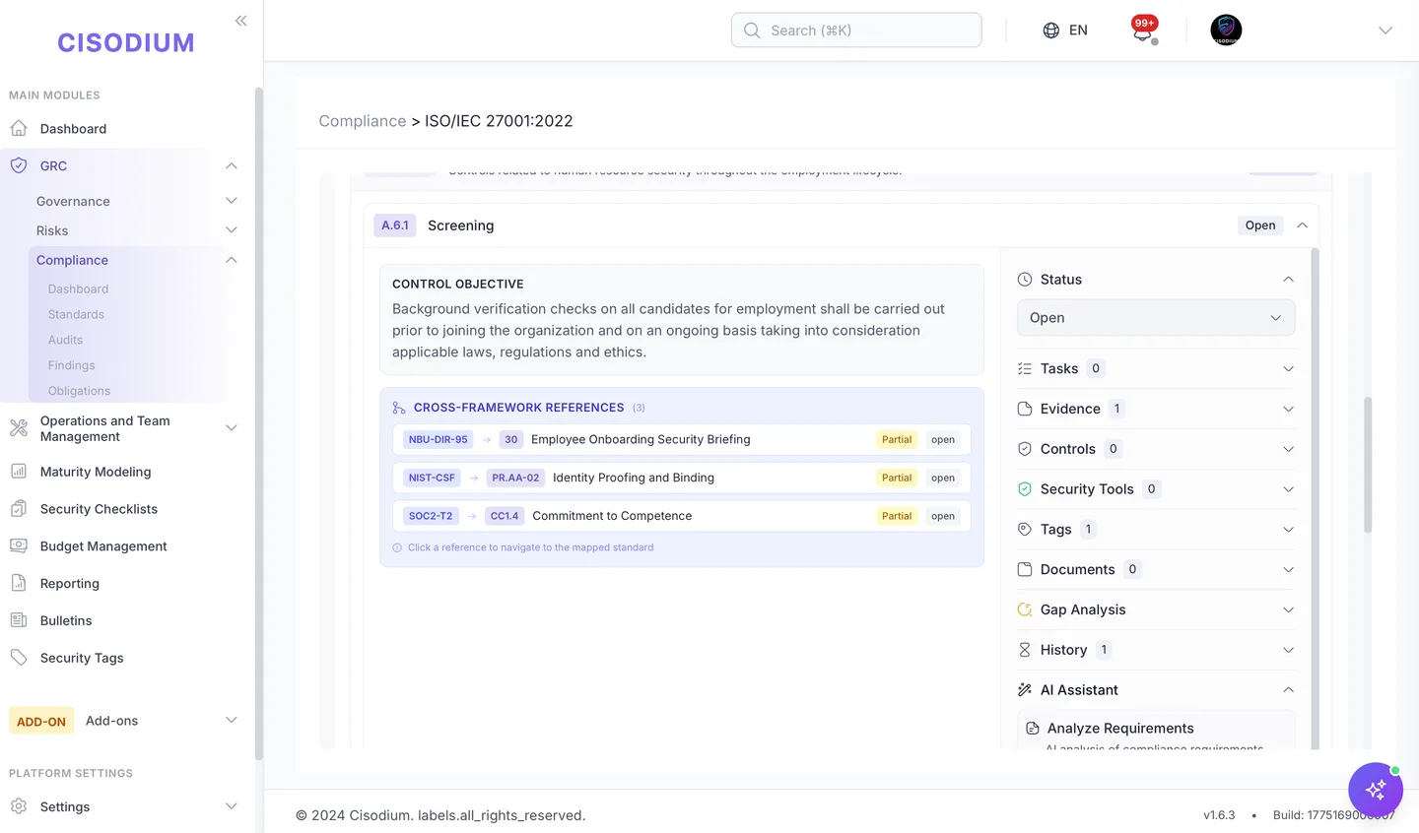This screenshot has height=833, width=1419.
Task: Open the floating AI sparkle assistant button
Action: pos(1376,790)
